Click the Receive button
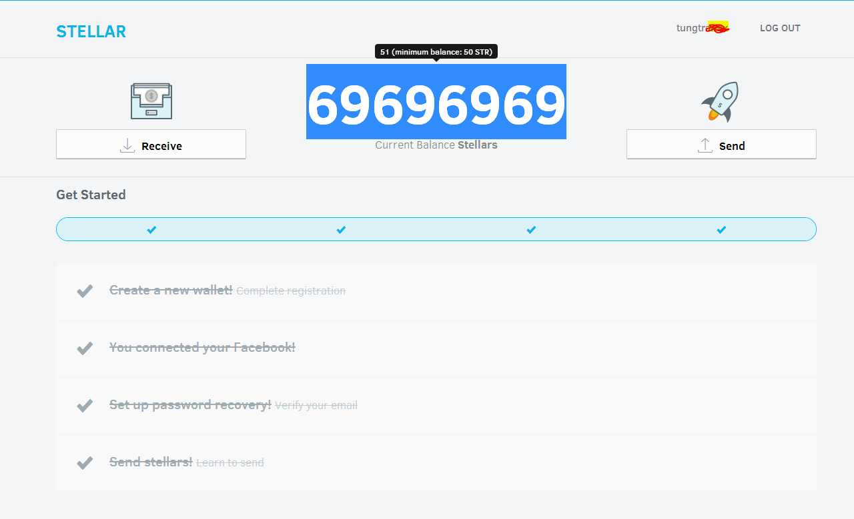Image resolution: width=854 pixels, height=519 pixels. pyautogui.click(x=151, y=145)
